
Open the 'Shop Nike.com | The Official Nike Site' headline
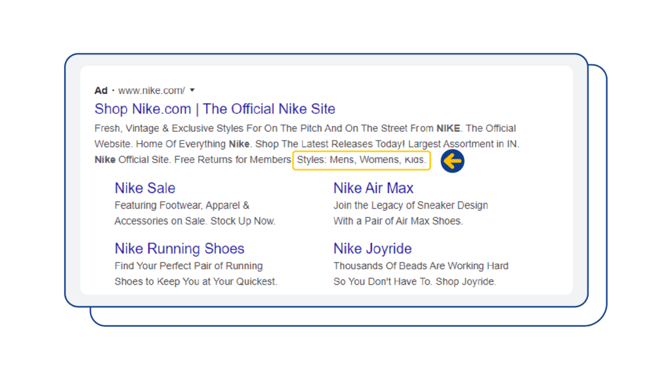point(215,109)
